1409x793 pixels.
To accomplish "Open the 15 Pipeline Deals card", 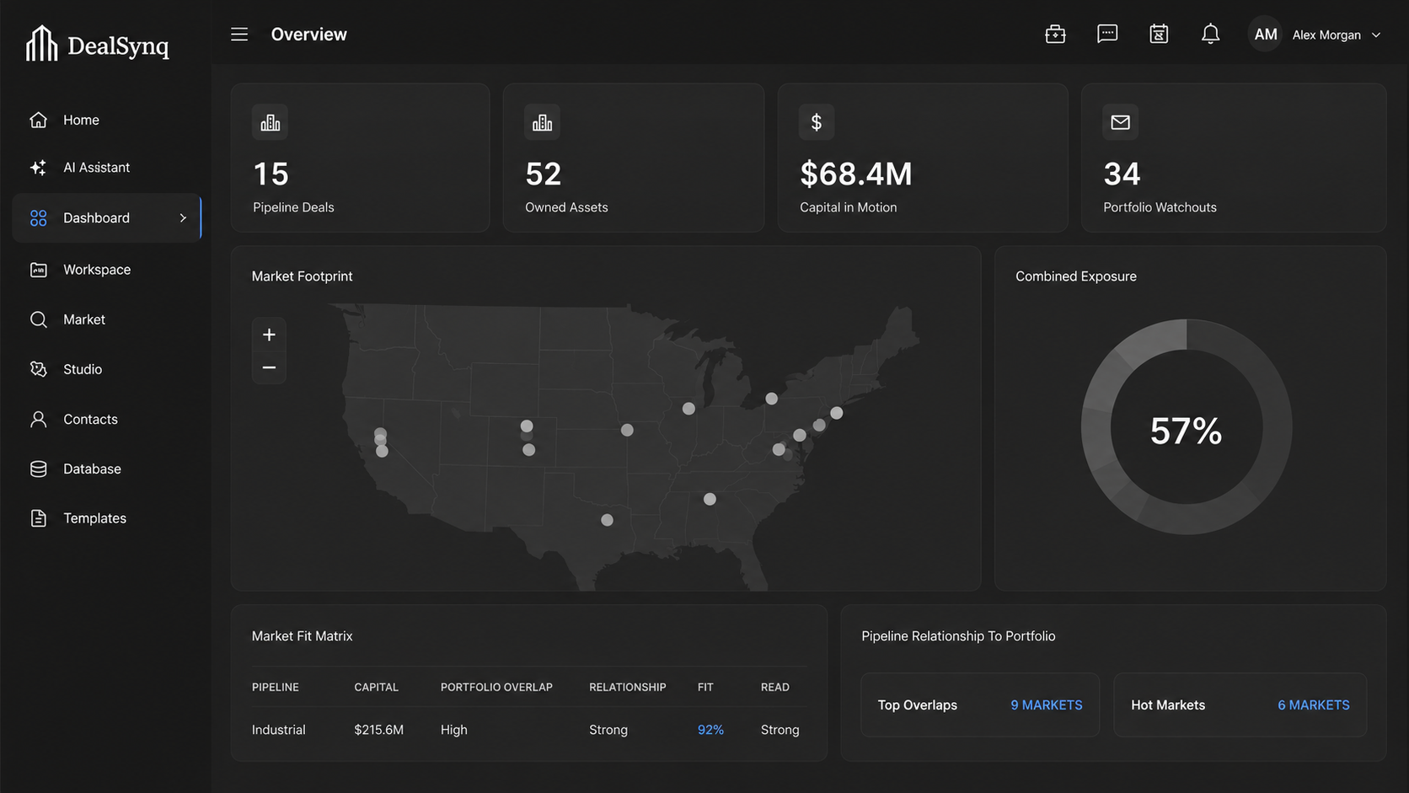I will (360, 158).
